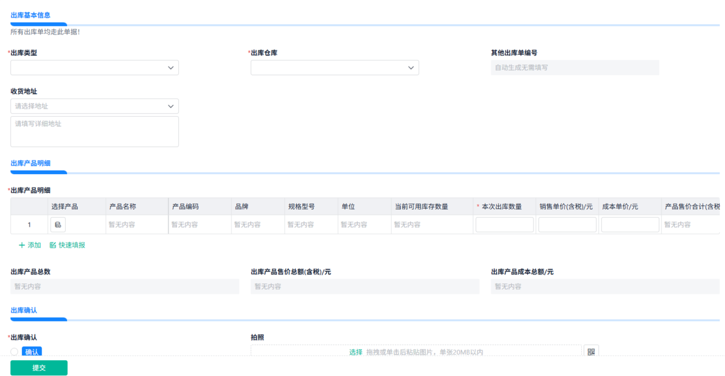The image size is (725, 376).
Task: Click the 选择 link to upload photo
Action: (x=355, y=352)
